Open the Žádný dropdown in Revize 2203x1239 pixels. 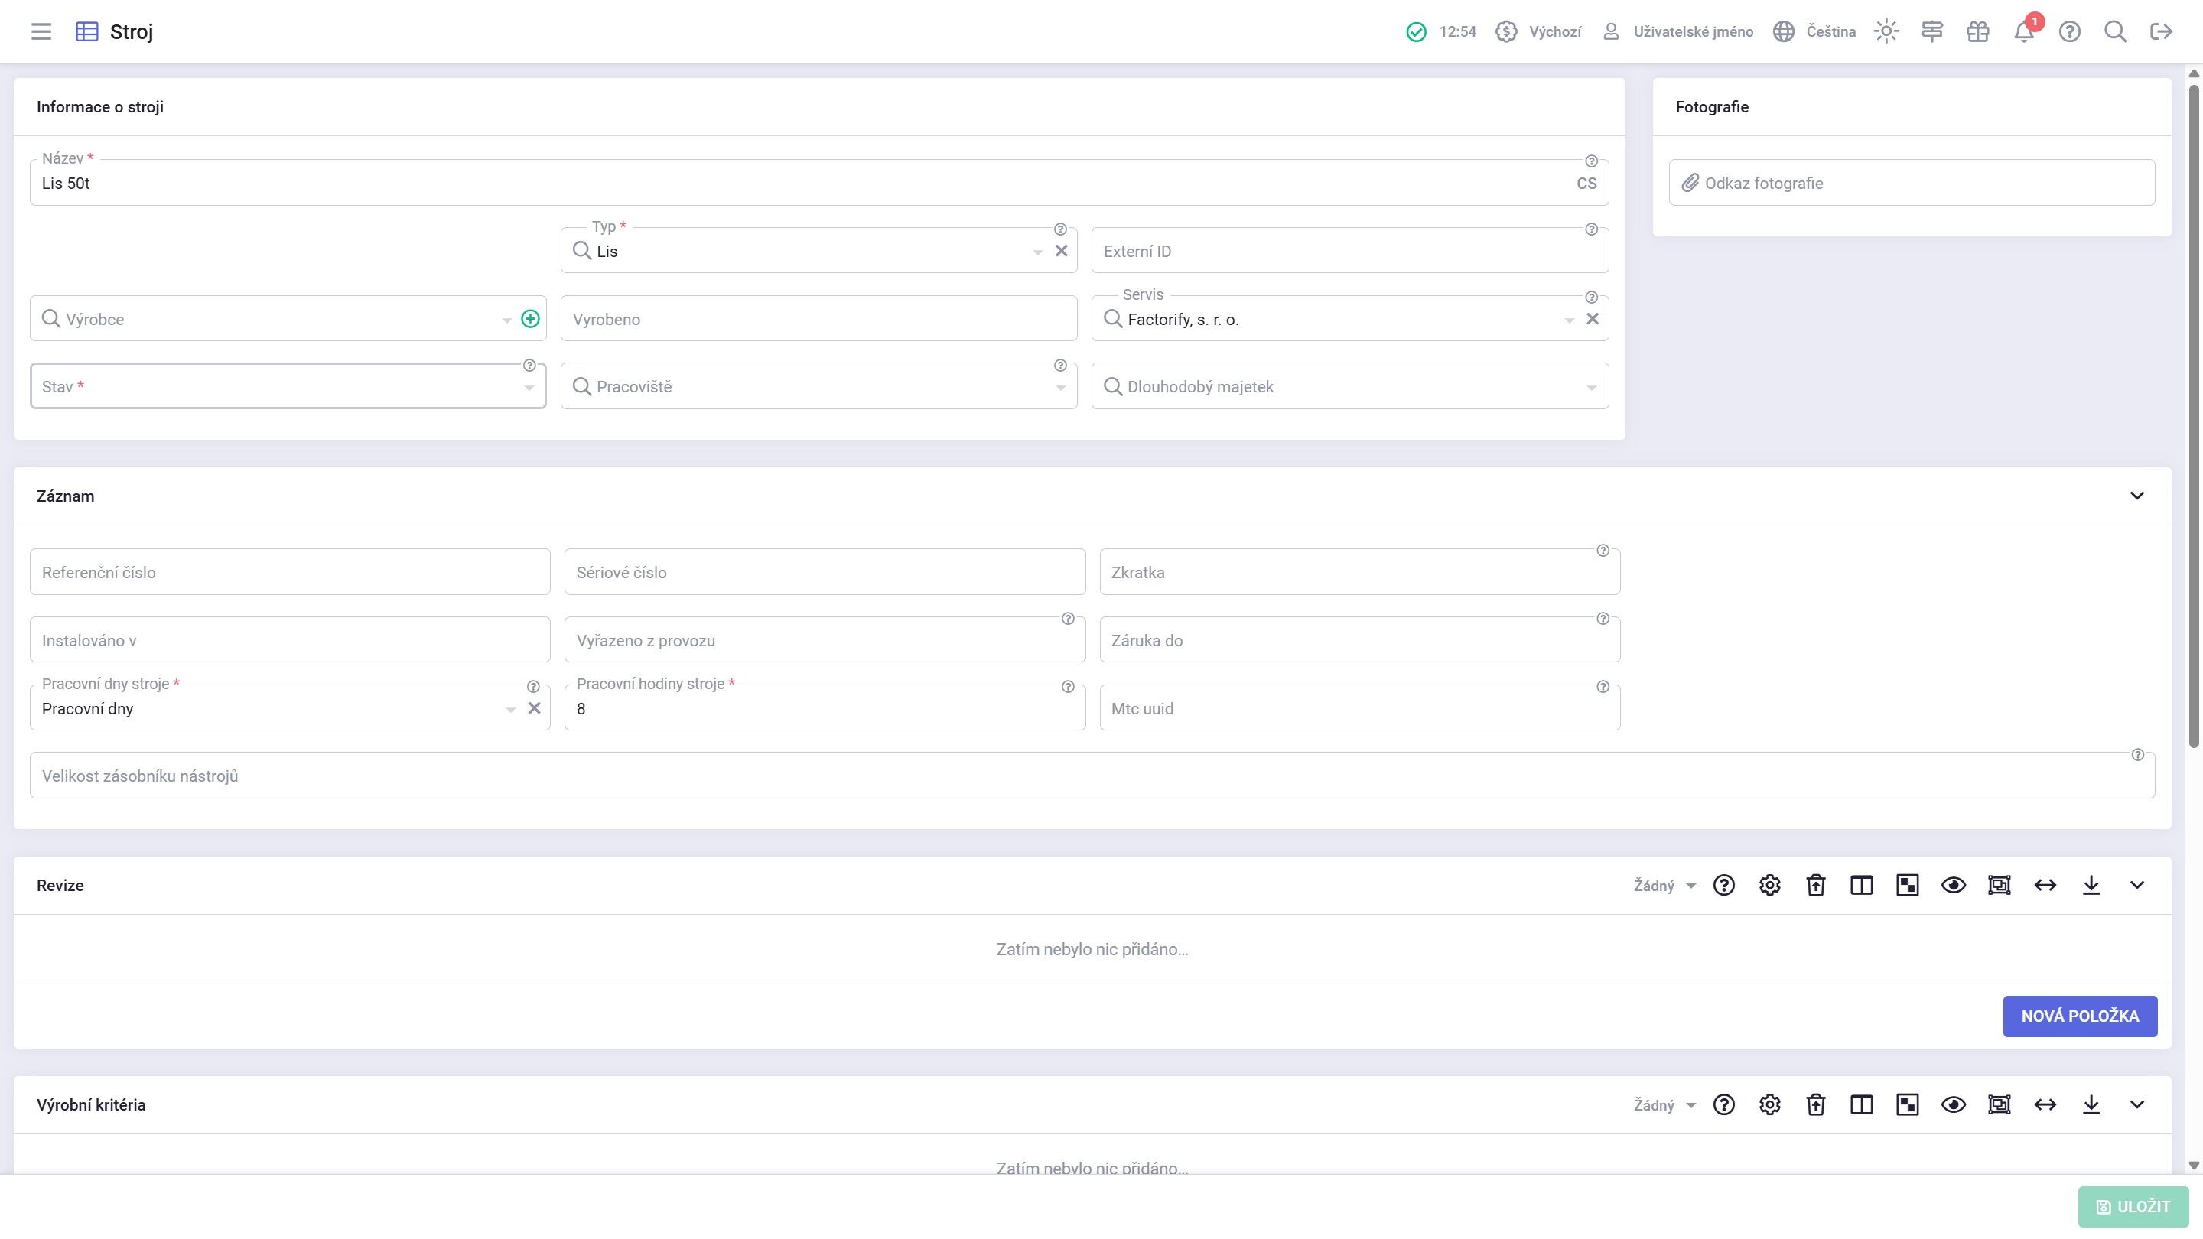tap(1664, 886)
